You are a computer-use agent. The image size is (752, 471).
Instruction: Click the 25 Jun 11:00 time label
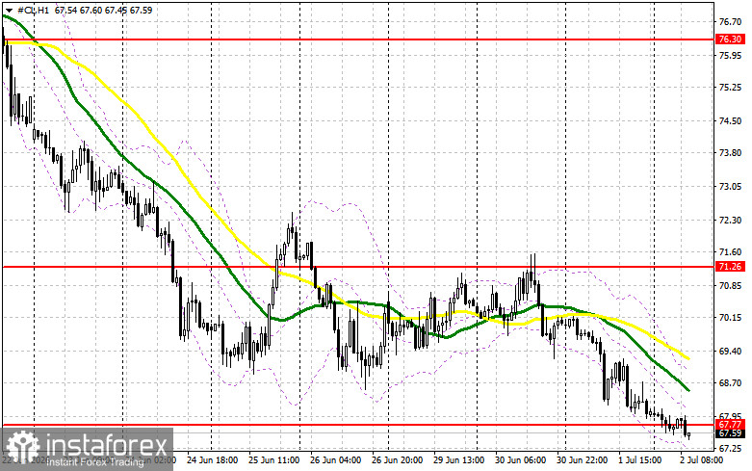pyautogui.click(x=273, y=460)
